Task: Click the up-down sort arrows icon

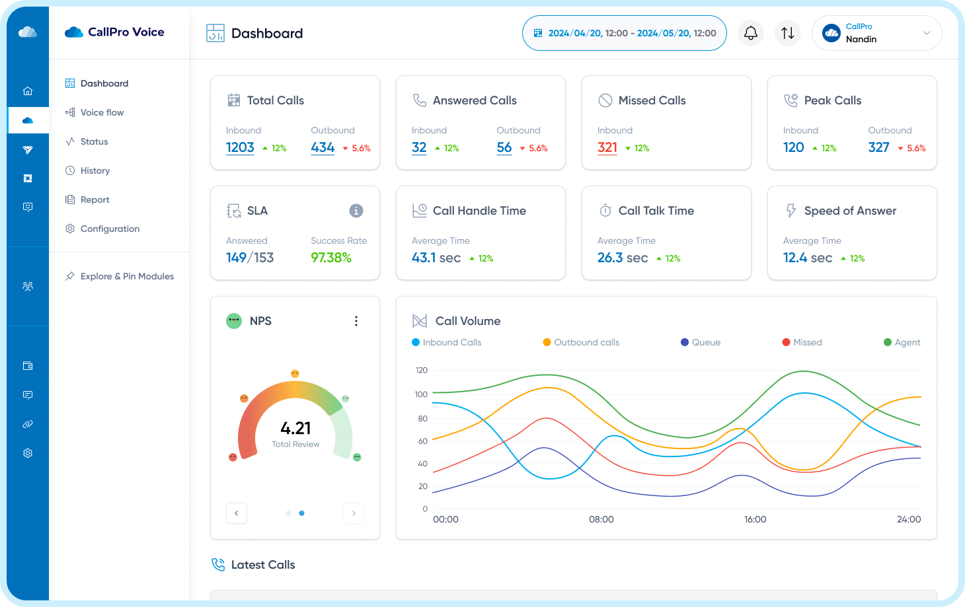Action: [x=788, y=33]
